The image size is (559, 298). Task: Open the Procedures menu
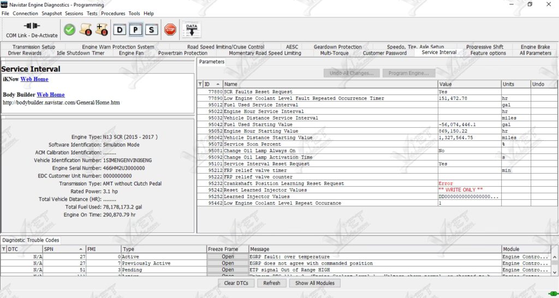[x=113, y=14]
